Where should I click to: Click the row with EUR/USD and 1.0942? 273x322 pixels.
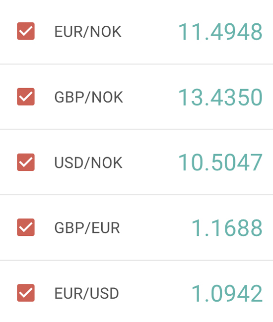[x=136, y=291]
